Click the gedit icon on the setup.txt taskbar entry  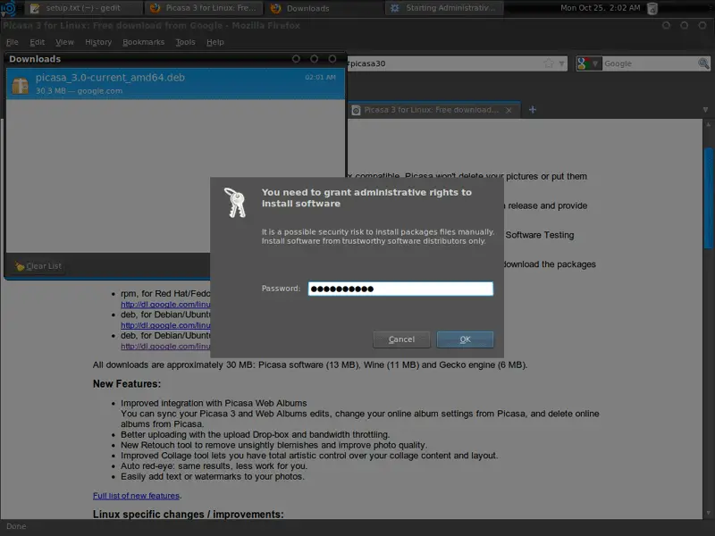(x=35, y=8)
